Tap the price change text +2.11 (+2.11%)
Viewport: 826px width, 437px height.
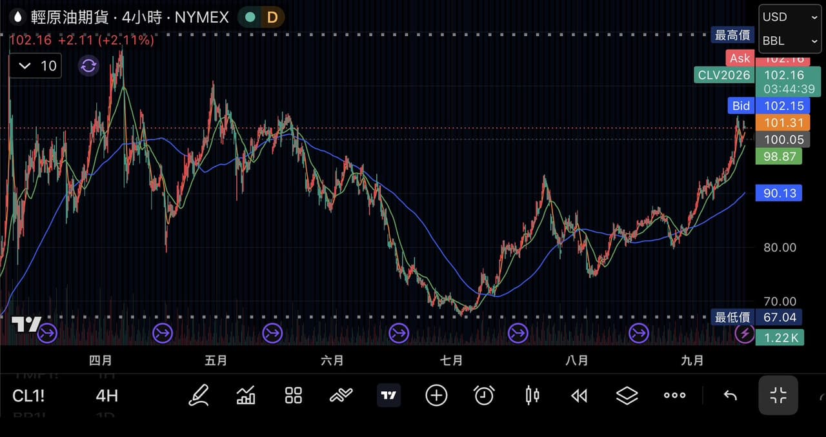tap(106, 40)
